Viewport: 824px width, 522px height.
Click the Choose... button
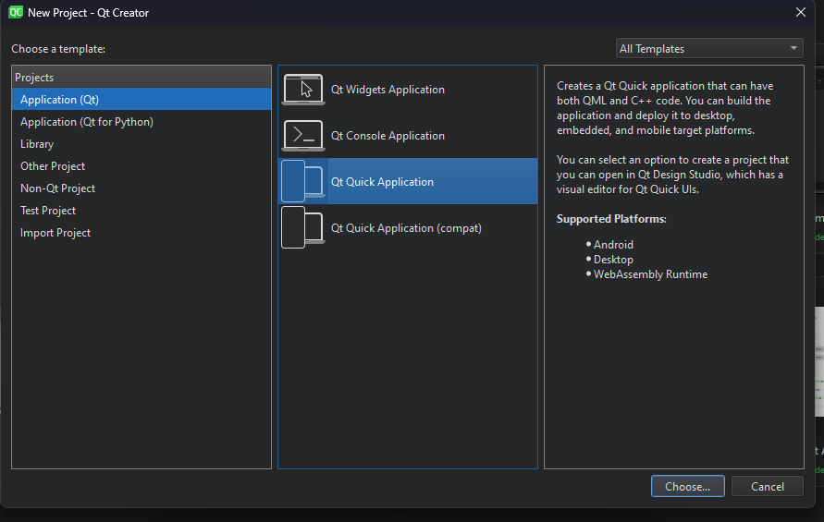[687, 486]
